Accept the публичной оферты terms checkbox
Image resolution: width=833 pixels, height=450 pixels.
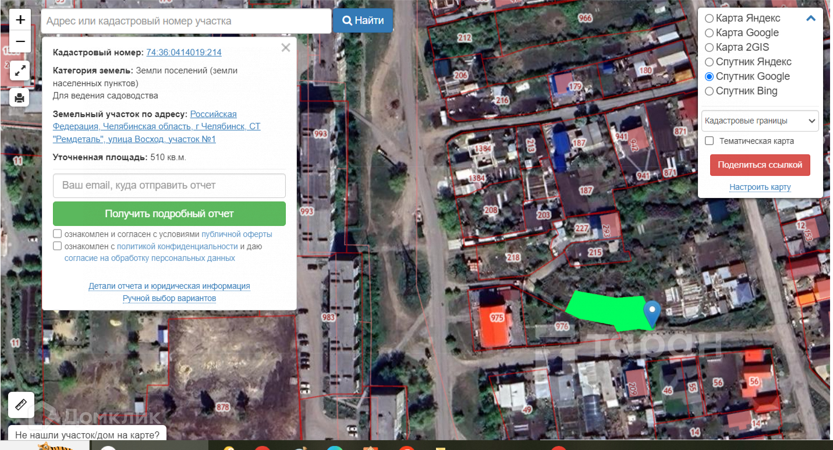58,234
